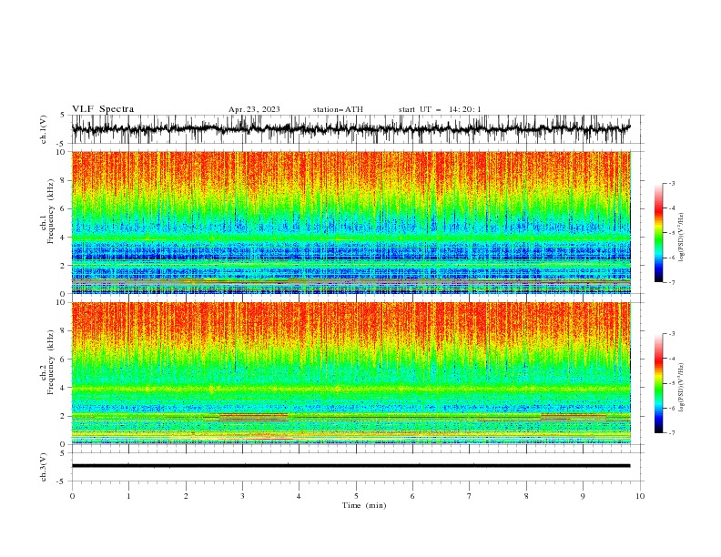This screenshot has width=721, height=557.
Task: Select the date "Apr. 23, 2023"
Action: (x=254, y=109)
